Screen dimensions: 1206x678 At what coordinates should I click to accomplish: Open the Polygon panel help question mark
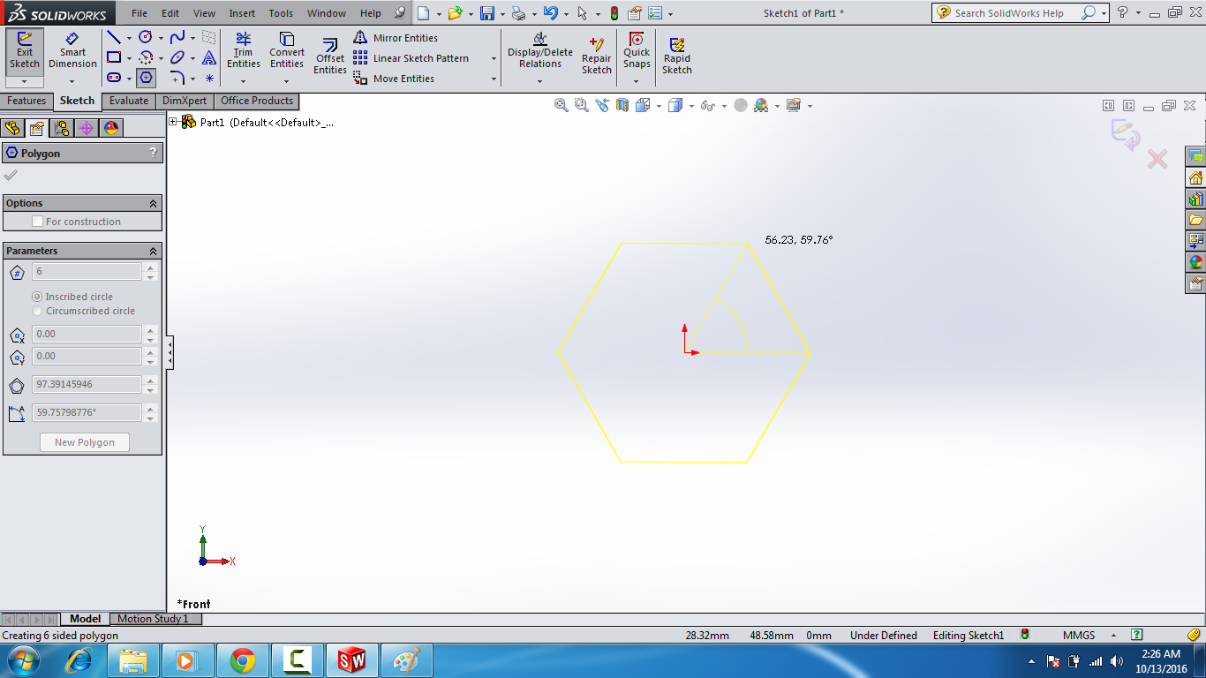pyautogui.click(x=154, y=153)
